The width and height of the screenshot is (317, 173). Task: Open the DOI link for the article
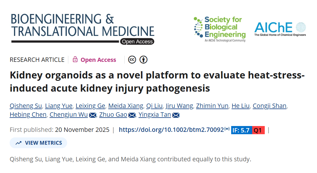pyautogui.click(x=171, y=130)
